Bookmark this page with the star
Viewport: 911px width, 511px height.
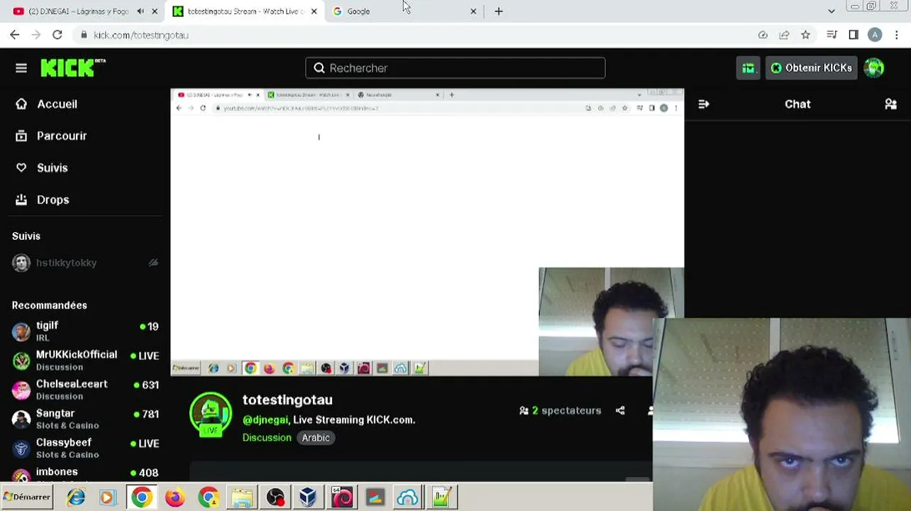point(805,35)
